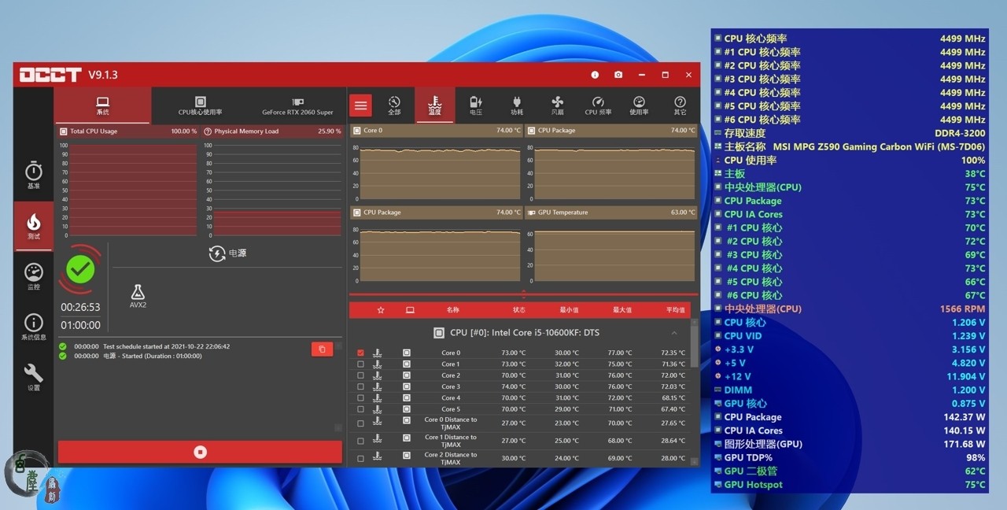Viewport: 1007px width, 510px height.
Task: Open the 基准 benchmark sidebar section
Action: point(33,176)
